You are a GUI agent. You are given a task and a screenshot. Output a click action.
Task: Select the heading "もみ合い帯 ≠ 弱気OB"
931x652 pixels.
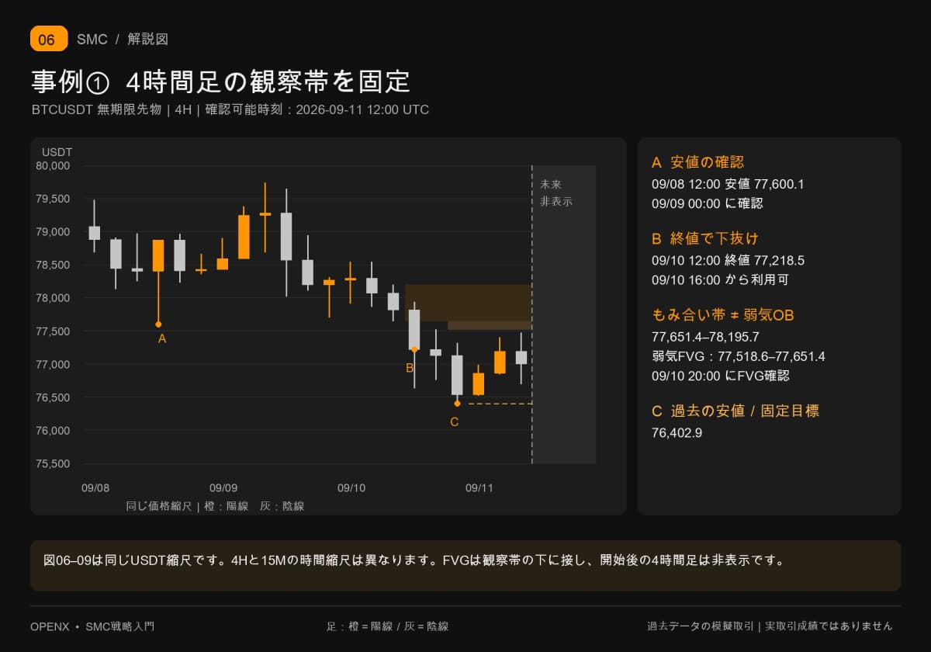click(x=722, y=315)
